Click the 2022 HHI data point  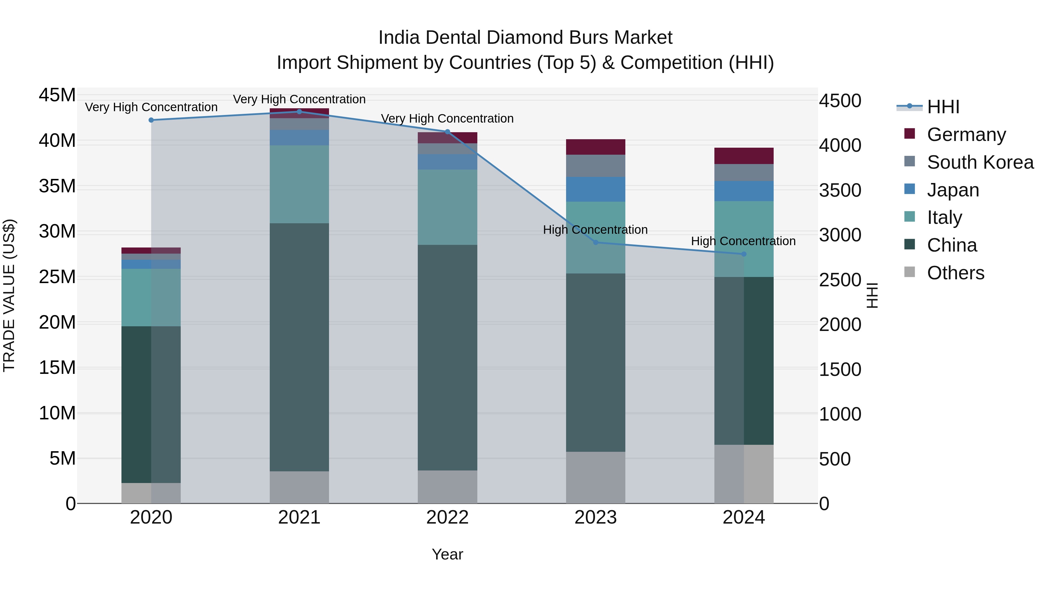point(448,132)
